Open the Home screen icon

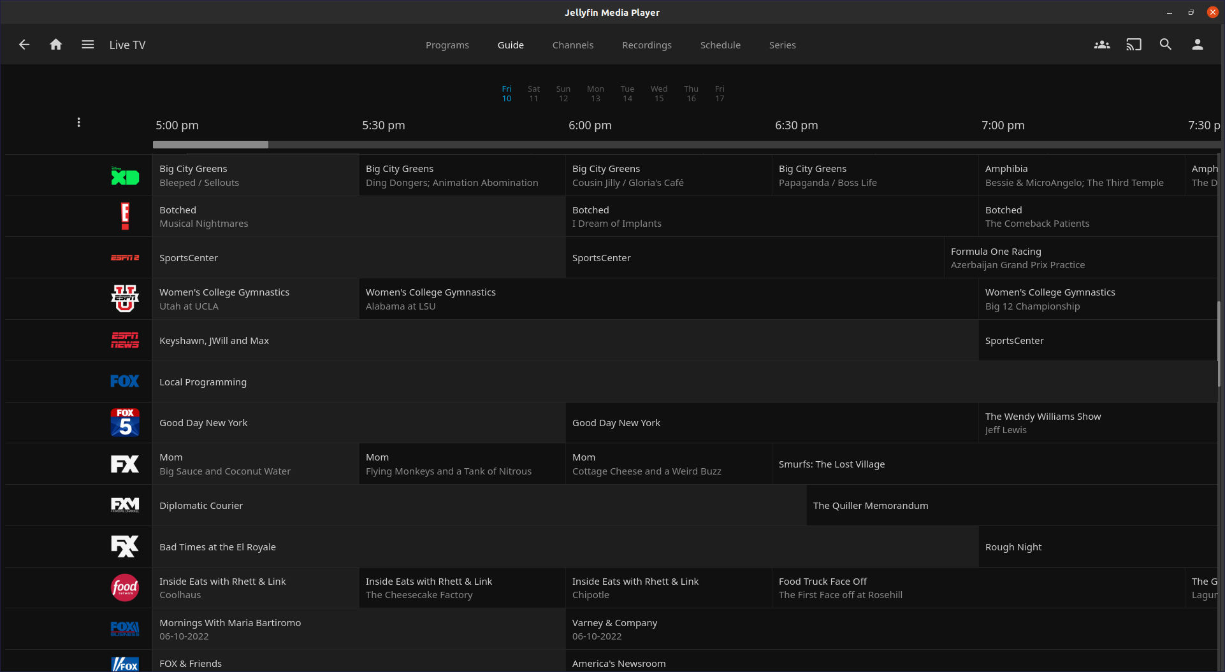click(x=56, y=45)
